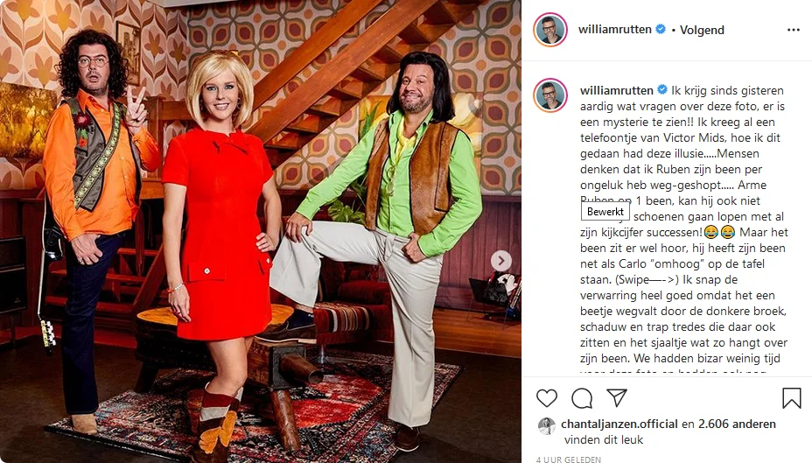Click the main post photo
The height and width of the screenshot is (463, 812).
(261, 231)
